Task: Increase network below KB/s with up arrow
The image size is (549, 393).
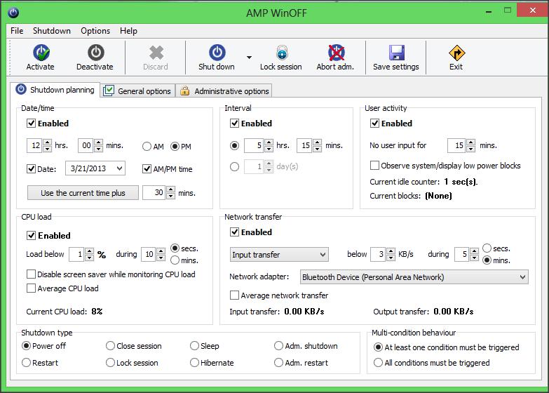Action: pos(391,251)
